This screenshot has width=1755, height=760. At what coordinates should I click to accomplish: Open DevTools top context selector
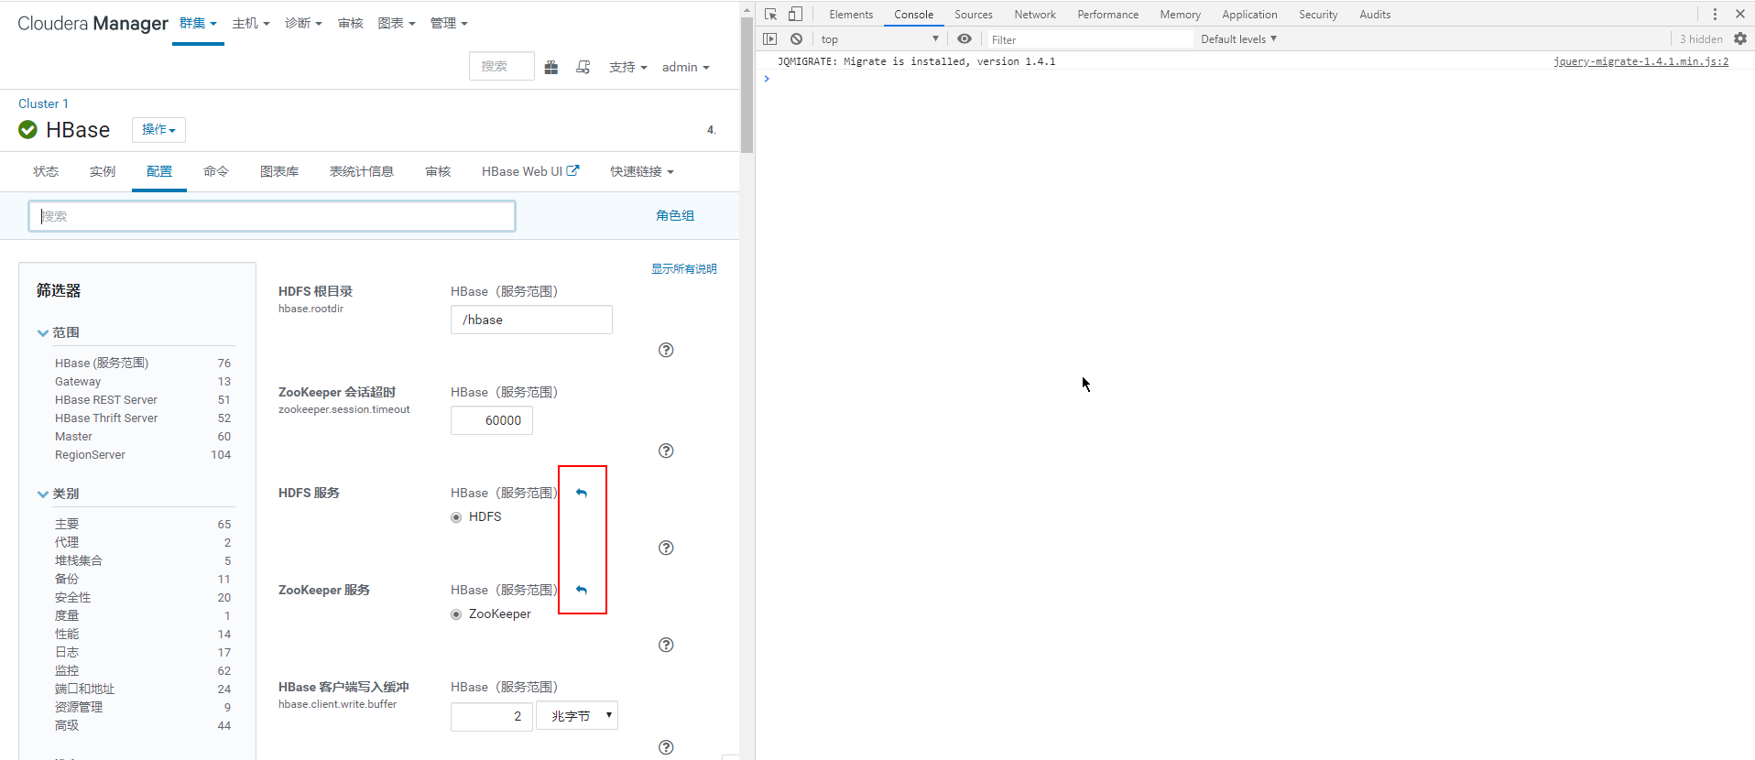879,39
